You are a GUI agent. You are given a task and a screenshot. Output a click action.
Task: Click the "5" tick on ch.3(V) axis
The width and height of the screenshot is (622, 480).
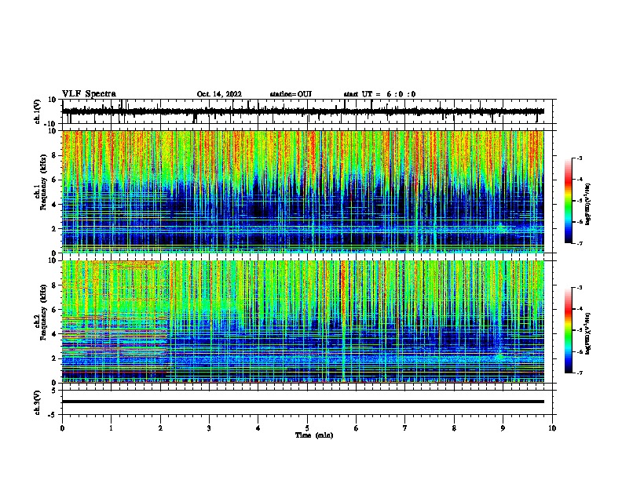(x=54, y=390)
